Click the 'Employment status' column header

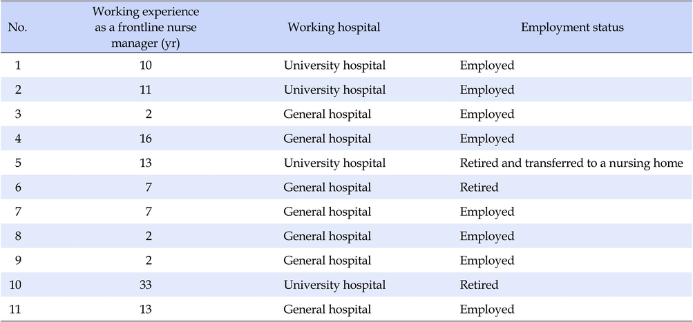point(572,28)
